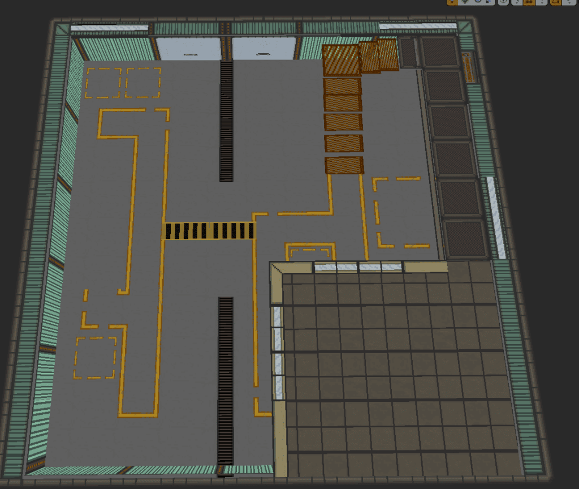Open the rotation snap angle dropdown
Viewport: 579px width, 489px height.
click(569, 2)
